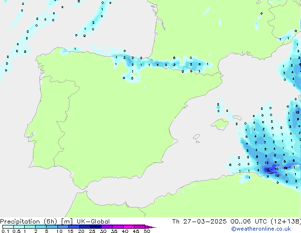Click the 'Precipitation (6h)' map title

pos(28,222)
